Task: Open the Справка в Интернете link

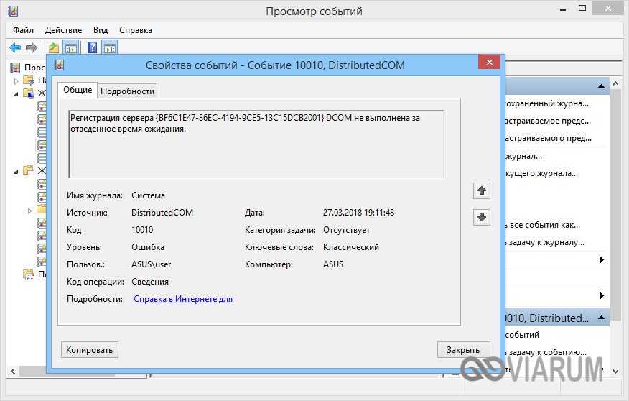Action: [x=184, y=298]
